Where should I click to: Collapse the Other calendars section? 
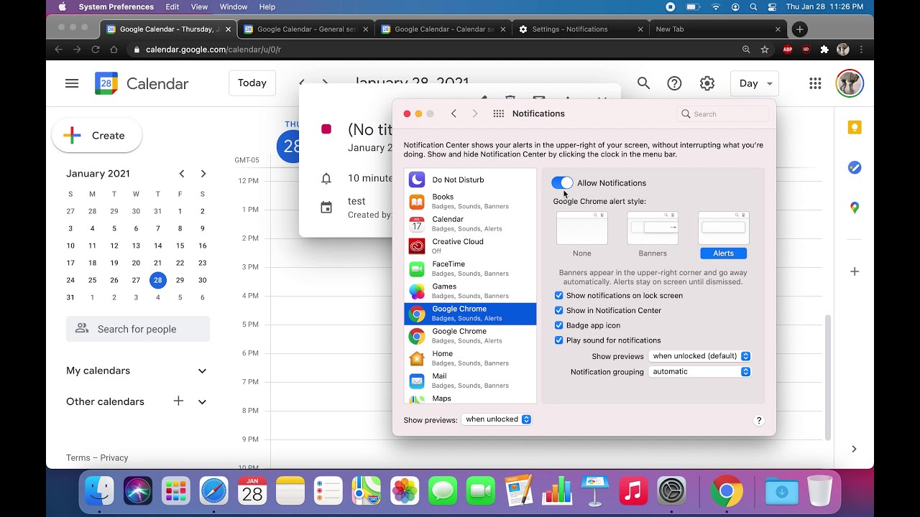[x=202, y=402]
